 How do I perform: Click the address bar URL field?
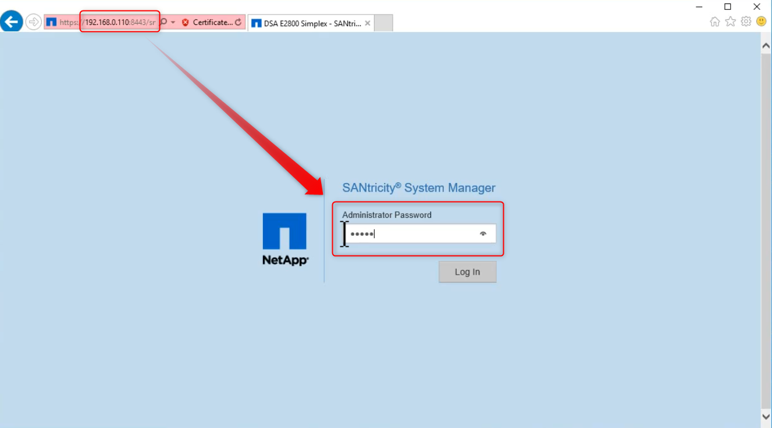pyautogui.click(x=108, y=22)
